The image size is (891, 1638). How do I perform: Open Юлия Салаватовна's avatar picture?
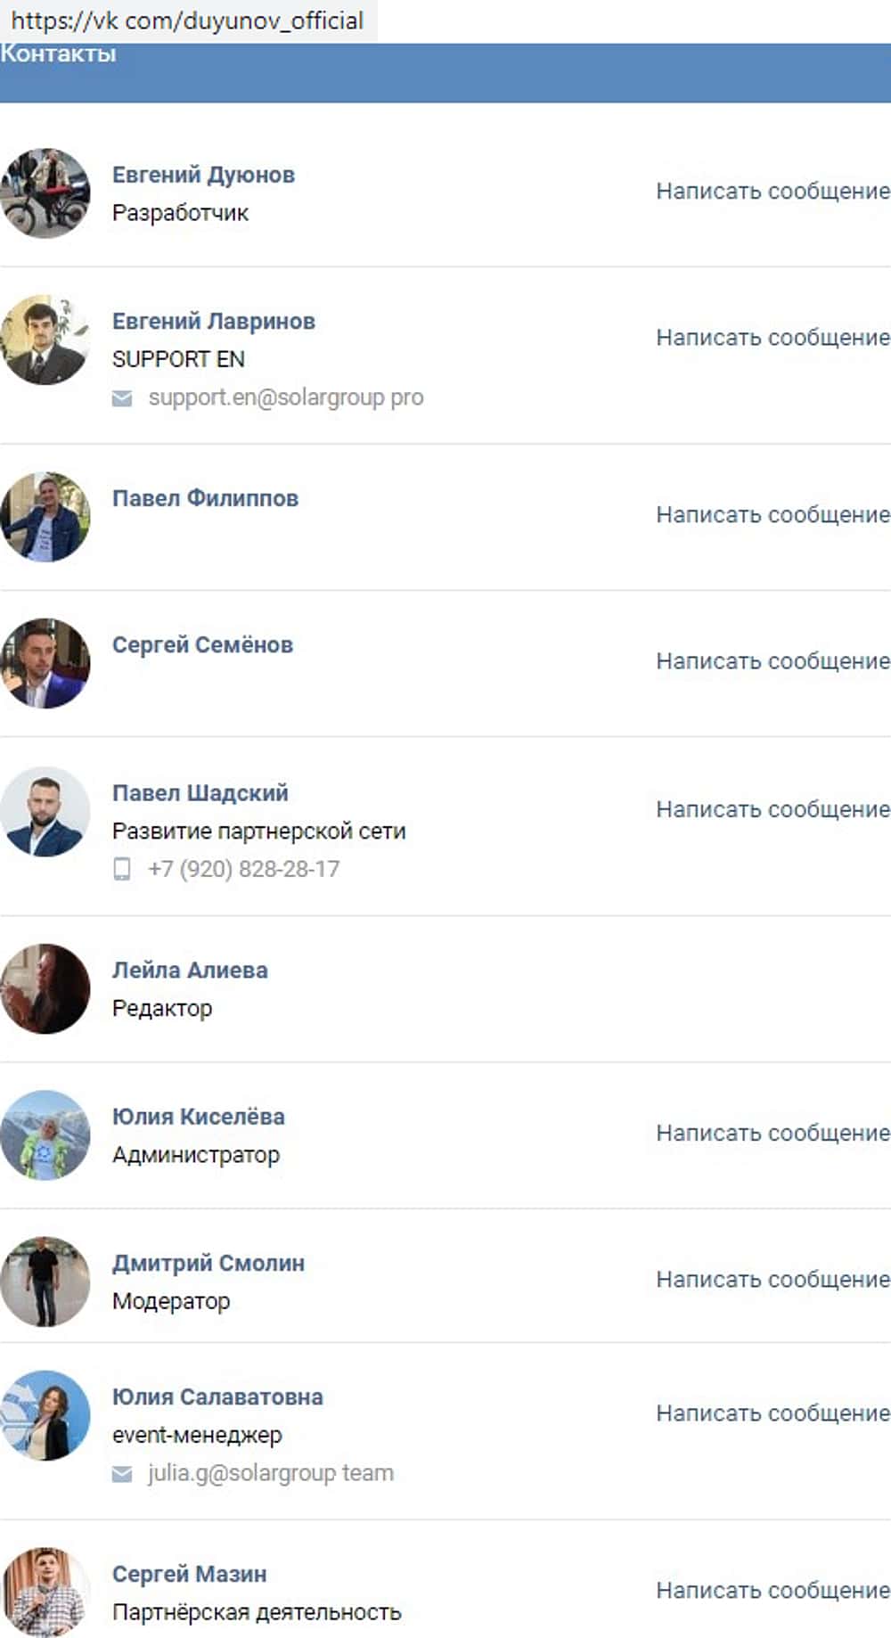(x=45, y=1415)
